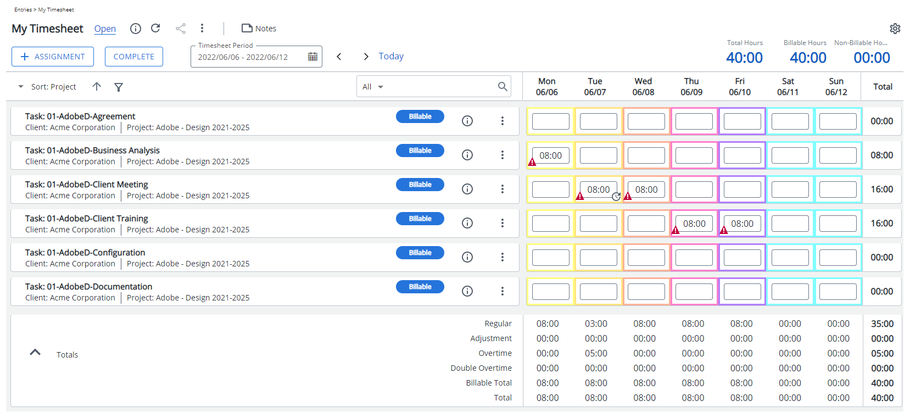910x418 pixels.
Task: Collapse the Totals section
Action: 35,353
